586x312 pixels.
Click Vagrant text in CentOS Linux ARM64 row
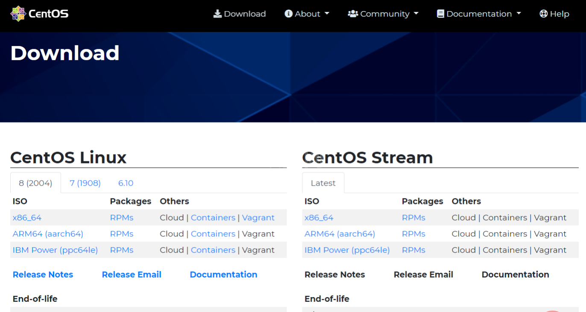(x=258, y=234)
